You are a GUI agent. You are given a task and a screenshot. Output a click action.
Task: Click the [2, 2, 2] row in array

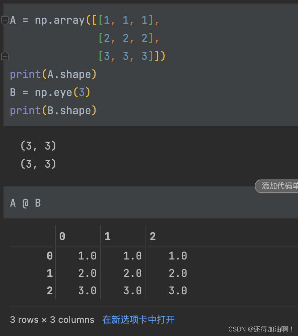[x=128, y=38]
